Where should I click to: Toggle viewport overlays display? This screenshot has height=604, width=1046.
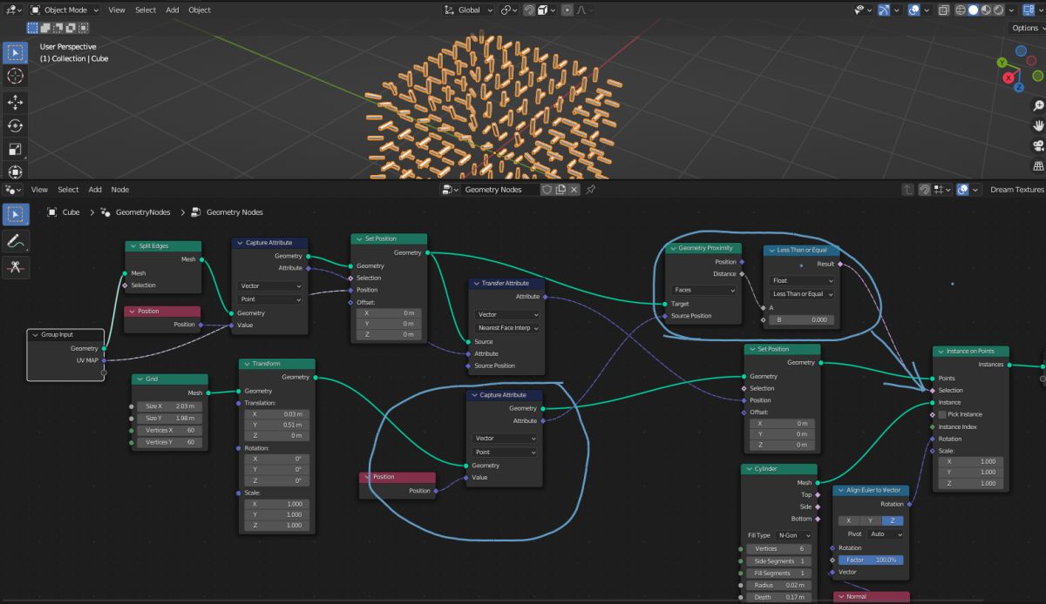pyautogui.click(x=914, y=10)
